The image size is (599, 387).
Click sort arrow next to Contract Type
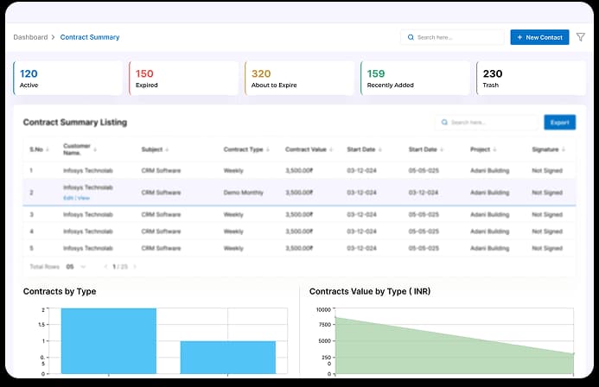pyautogui.click(x=269, y=149)
